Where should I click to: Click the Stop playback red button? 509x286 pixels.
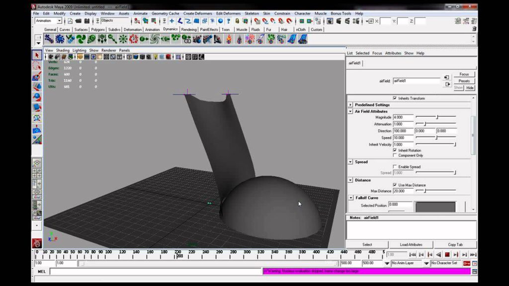[x=447, y=255]
